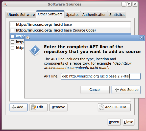This screenshot has height=131, width=146.
Task: Click the Software Sources title bar app icon
Action: (5, 4)
